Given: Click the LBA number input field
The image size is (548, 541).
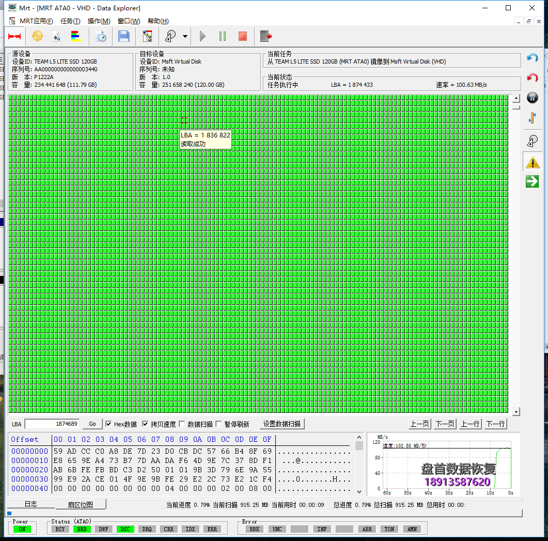Looking at the screenshot, I should click(x=52, y=424).
